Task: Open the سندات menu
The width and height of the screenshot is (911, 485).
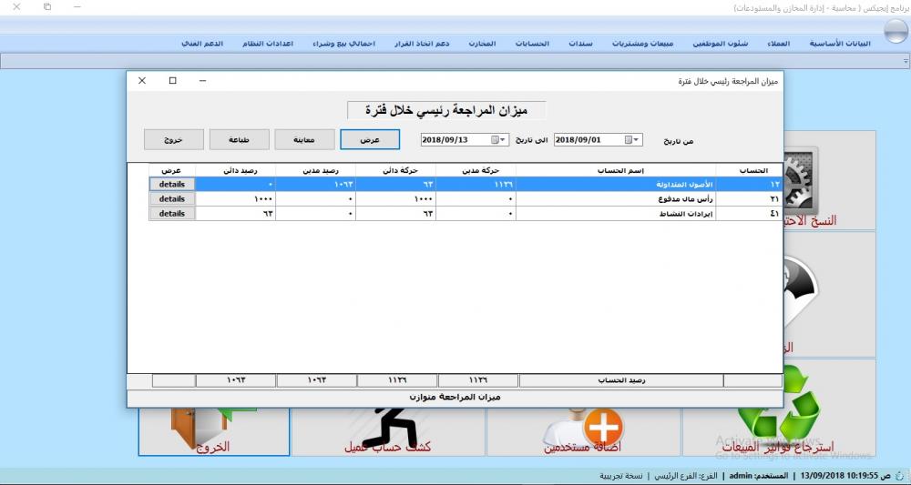Action: [x=580, y=44]
